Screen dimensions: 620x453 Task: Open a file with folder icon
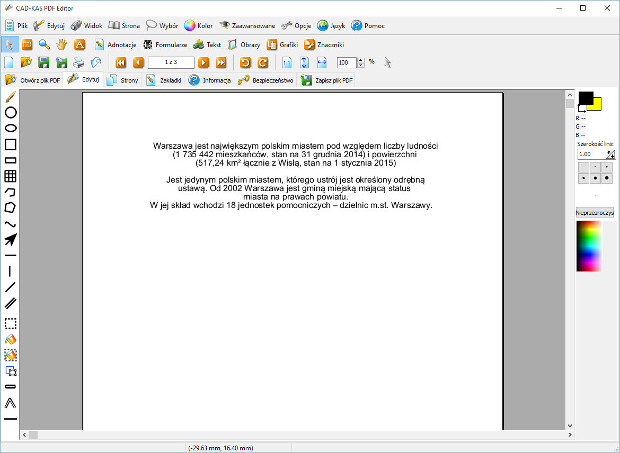[26, 62]
